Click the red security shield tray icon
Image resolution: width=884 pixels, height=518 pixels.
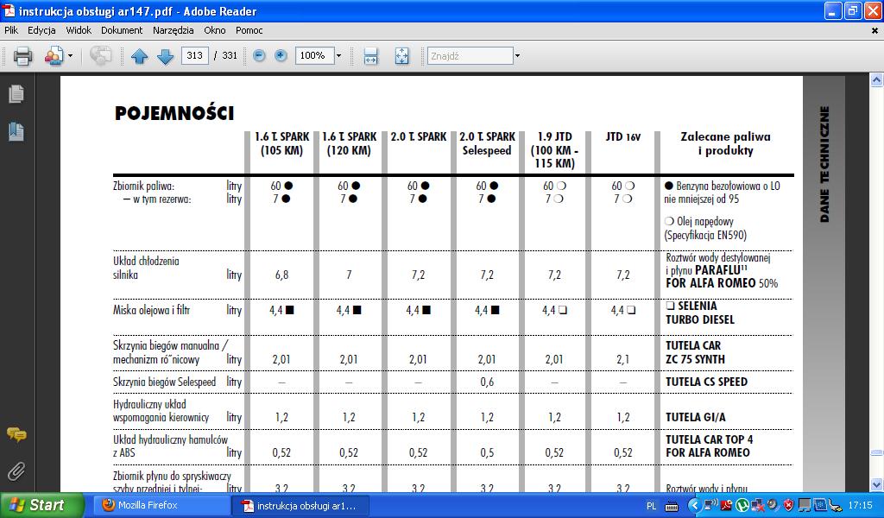tap(788, 505)
